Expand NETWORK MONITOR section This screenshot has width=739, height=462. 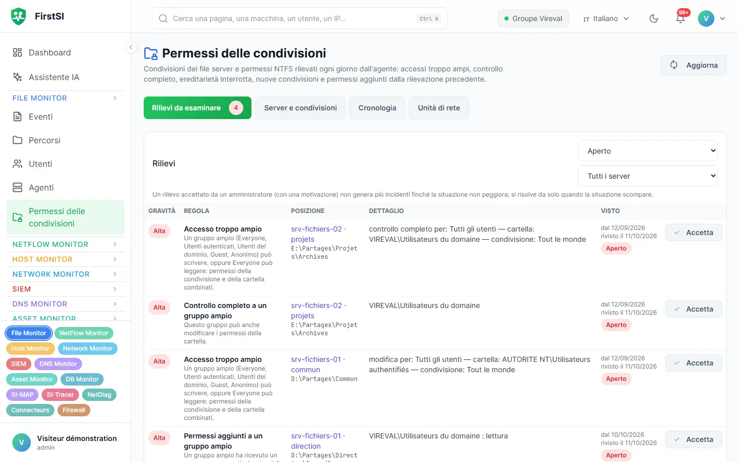65,274
